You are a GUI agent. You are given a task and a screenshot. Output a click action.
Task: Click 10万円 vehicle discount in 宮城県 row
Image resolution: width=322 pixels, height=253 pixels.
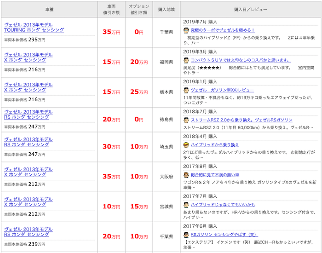coord(111,207)
